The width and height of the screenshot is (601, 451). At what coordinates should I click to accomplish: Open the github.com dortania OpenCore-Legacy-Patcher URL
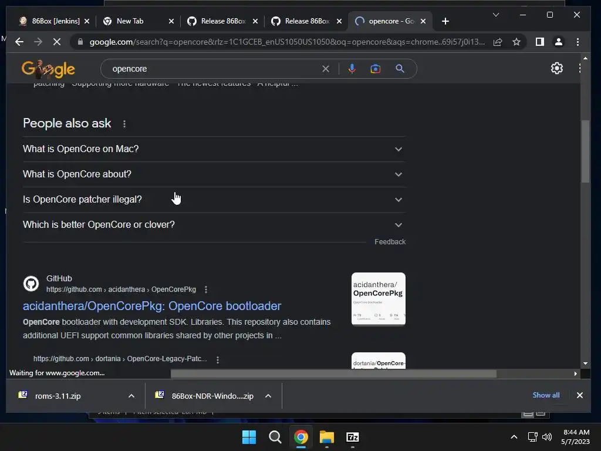coord(120,359)
